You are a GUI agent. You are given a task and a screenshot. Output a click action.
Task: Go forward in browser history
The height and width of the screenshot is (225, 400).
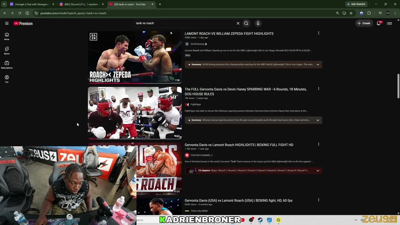click(12, 13)
